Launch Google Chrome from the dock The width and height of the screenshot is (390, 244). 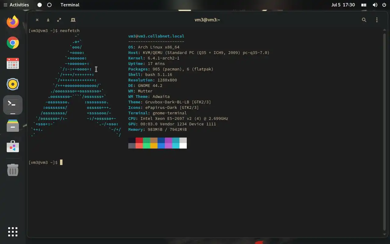coord(13,43)
